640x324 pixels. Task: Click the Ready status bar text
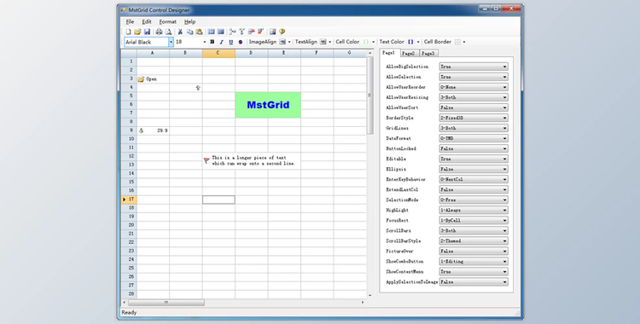(129, 313)
